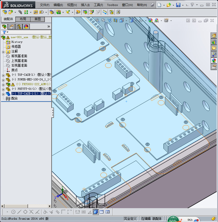
Task: Expand the PRT0001-222_ASM<1> subassembly node
Action: (x=3, y=85)
